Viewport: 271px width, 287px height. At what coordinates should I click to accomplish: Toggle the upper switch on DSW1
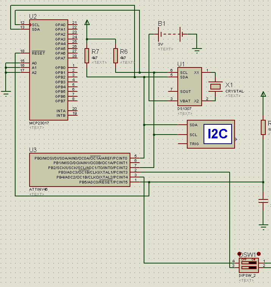249,262
